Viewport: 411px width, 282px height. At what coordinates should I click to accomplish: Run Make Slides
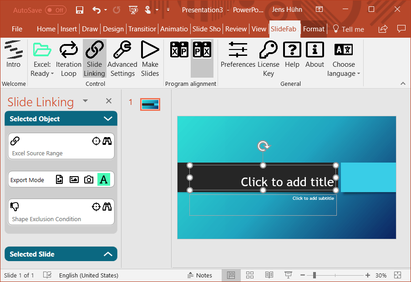click(x=150, y=58)
